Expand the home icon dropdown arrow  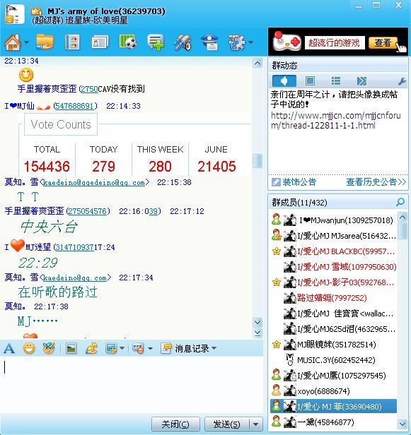point(26,42)
